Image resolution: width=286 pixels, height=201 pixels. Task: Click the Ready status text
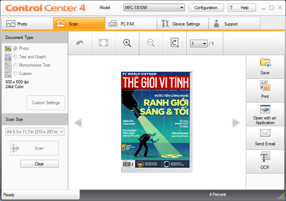pyautogui.click(x=9, y=195)
